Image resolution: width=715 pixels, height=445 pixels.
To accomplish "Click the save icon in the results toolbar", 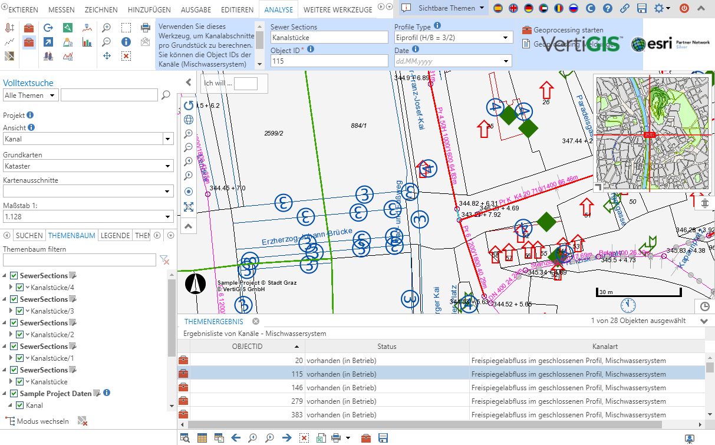I will [x=383, y=438].
